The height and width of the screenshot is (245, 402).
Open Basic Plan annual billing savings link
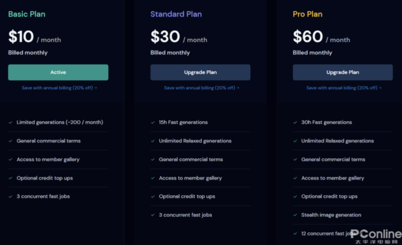click(x=59, y=88)
